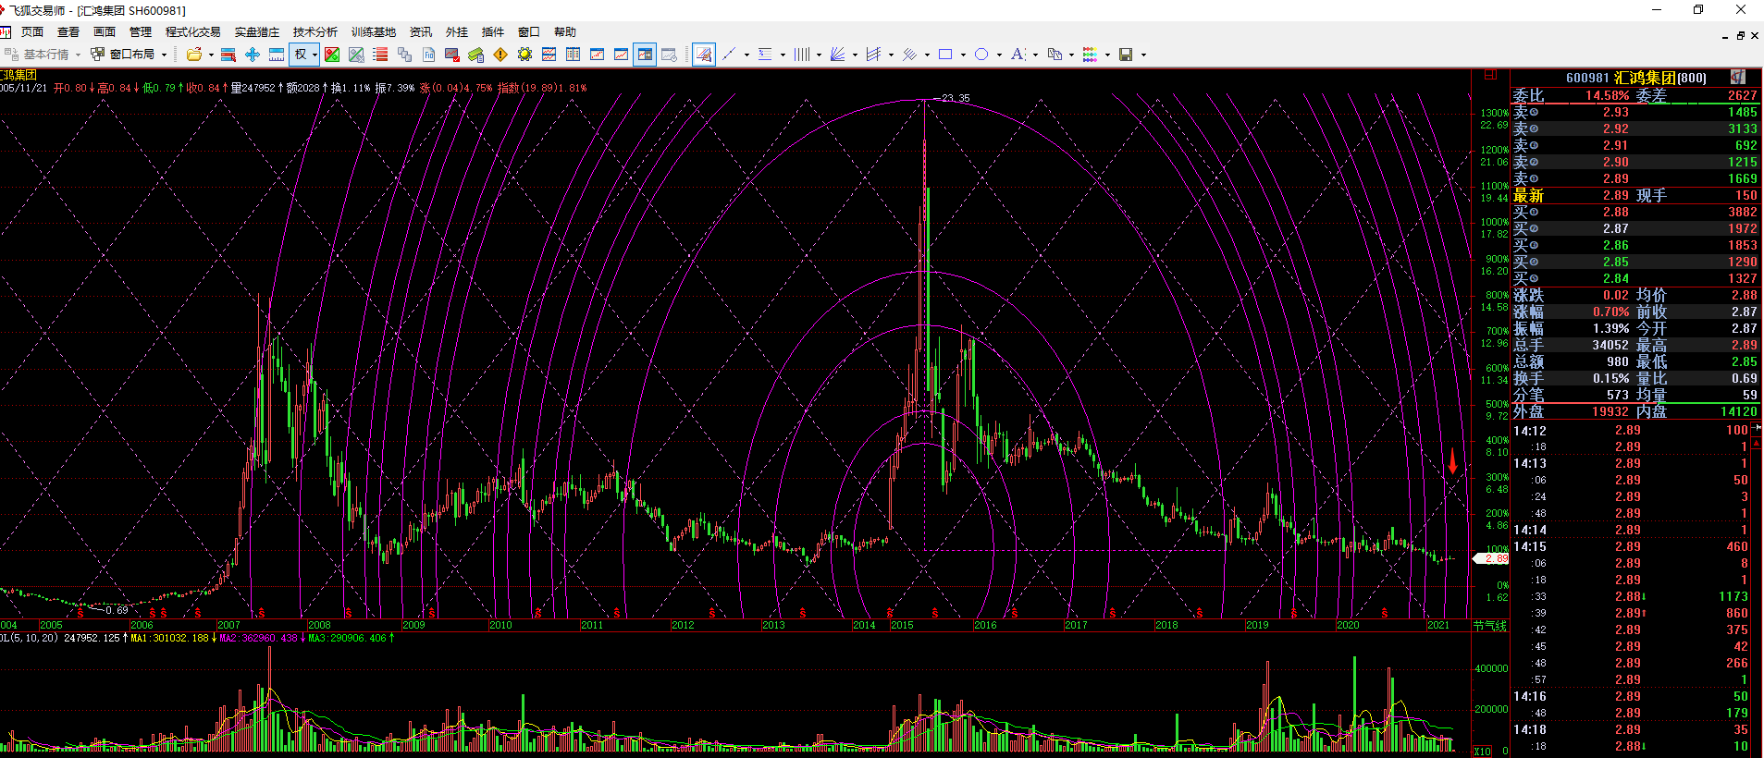1764x758 pixels.
Task: Click the 23.35 peak price label
Action: pos(956,98)
